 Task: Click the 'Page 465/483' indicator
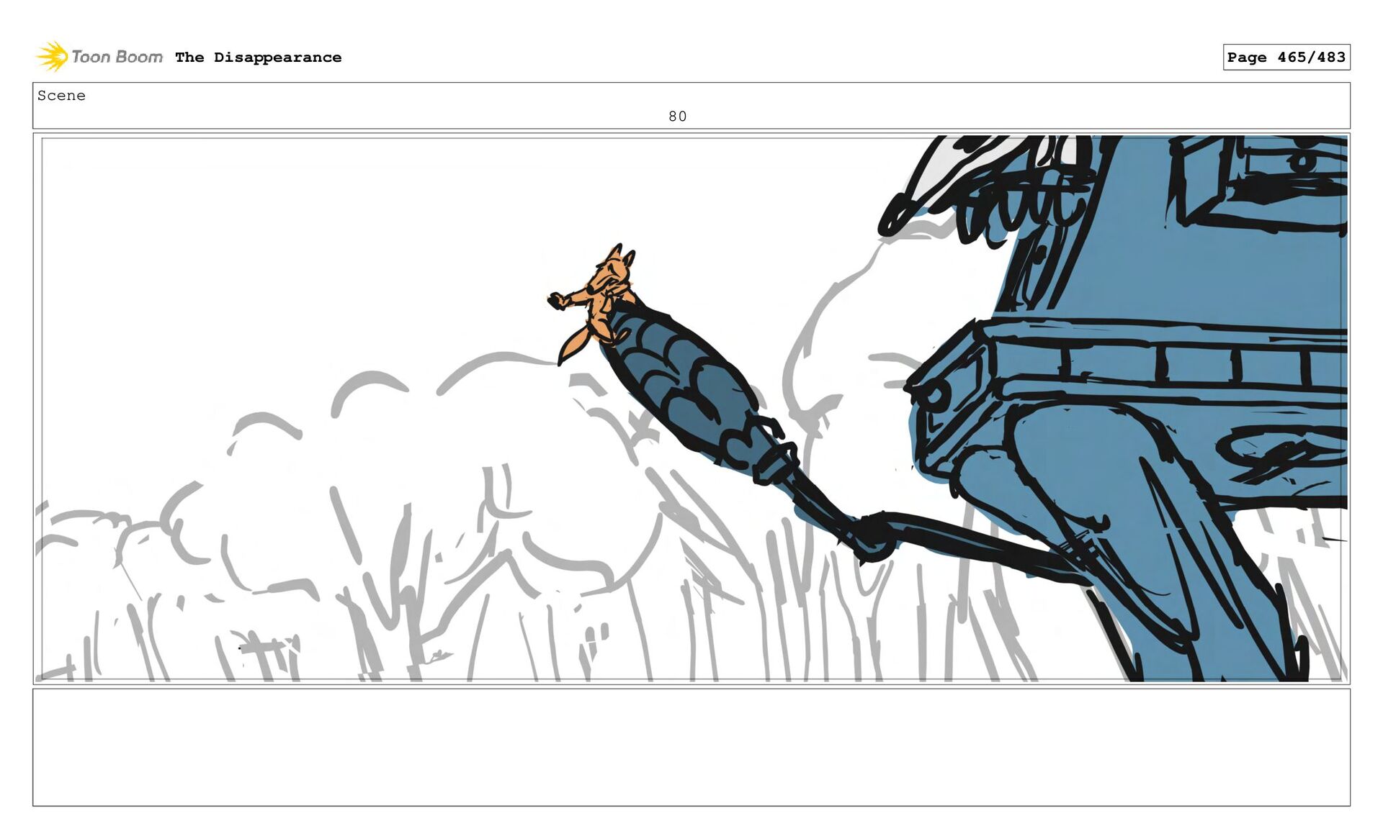1286,57
